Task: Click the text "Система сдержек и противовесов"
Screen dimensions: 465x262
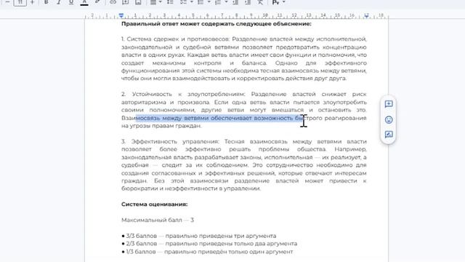Action: click(178, 39)
